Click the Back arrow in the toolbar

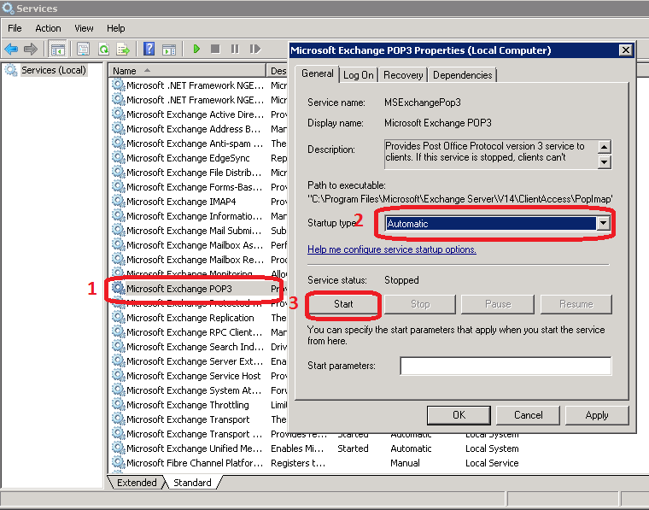coord(11,50)
